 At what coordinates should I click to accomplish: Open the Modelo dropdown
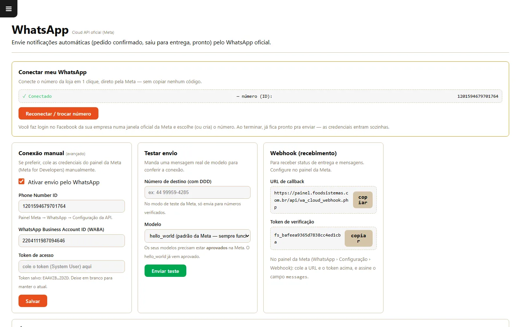[x=197, y=236]
